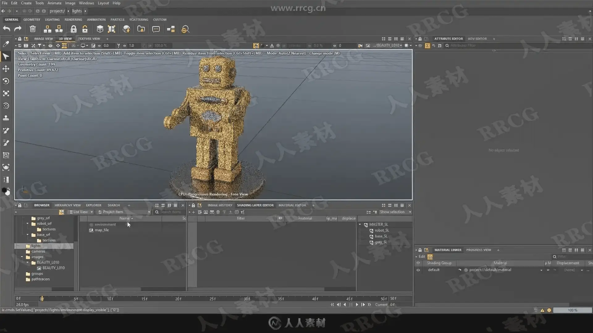Click the Redo arrow icon

coord(18,29)
